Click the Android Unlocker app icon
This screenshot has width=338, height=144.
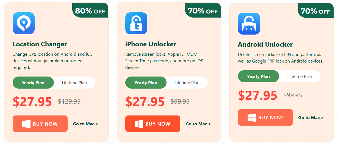[249, 24]
